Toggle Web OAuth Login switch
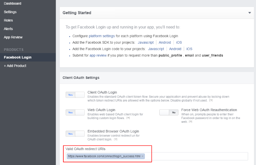 [75, 112]
